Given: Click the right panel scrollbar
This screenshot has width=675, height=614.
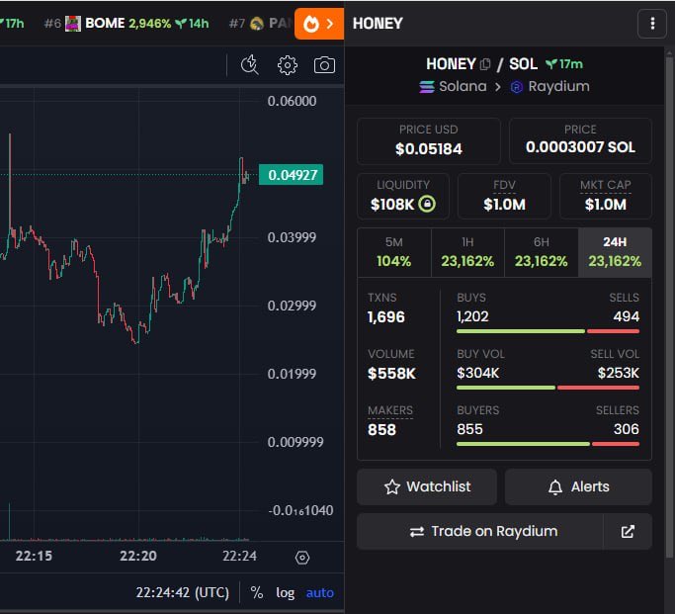Looking at the screenshot, I should [669, 306].
